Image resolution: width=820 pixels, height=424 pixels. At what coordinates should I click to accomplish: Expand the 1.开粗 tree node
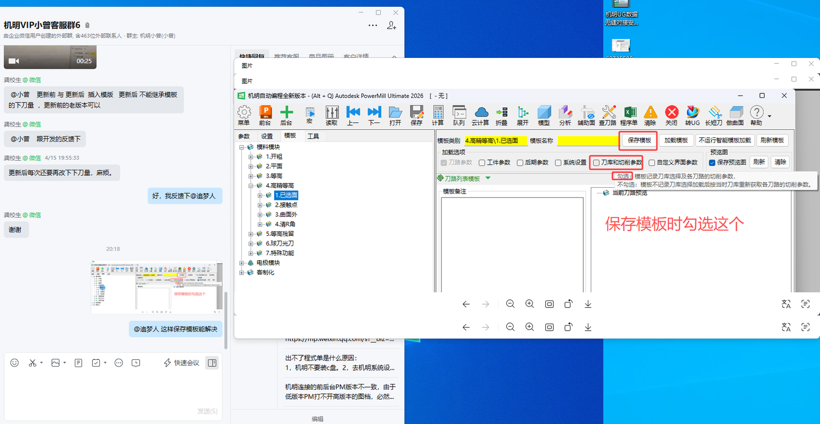click(251, 157)
